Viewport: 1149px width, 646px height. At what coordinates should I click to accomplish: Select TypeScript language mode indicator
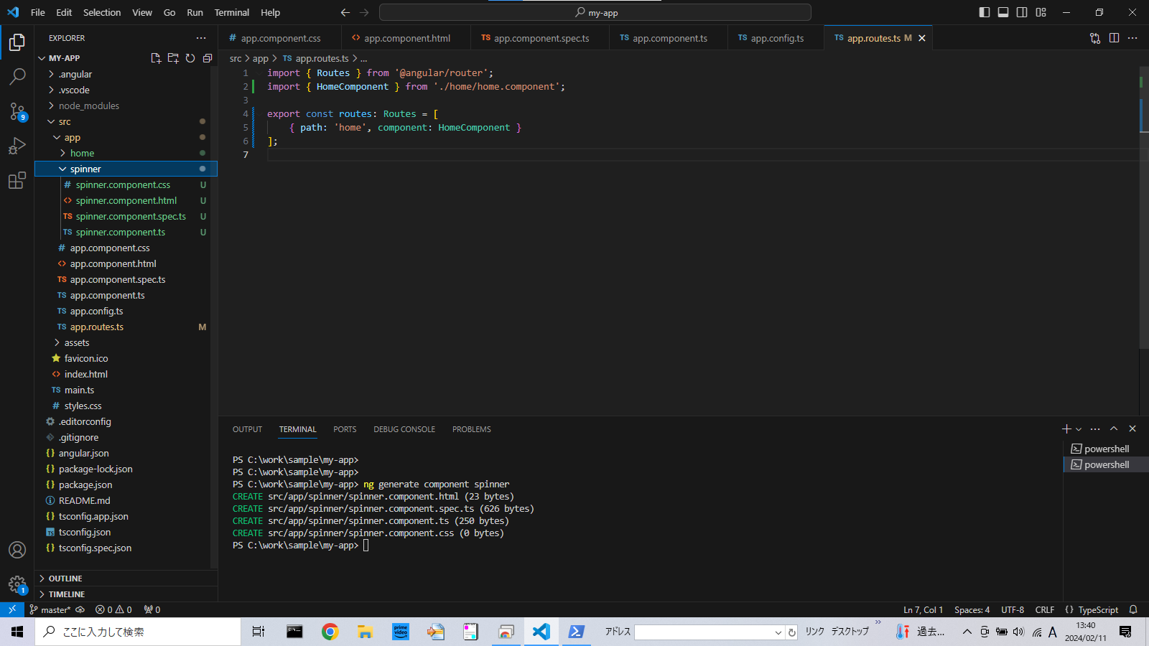point(1098,609)
